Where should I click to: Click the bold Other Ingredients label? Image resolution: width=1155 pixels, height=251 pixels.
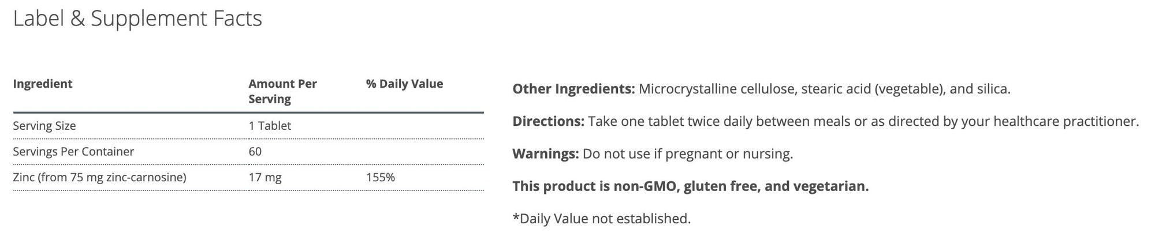pyautogui.click(x=573, y=89)
